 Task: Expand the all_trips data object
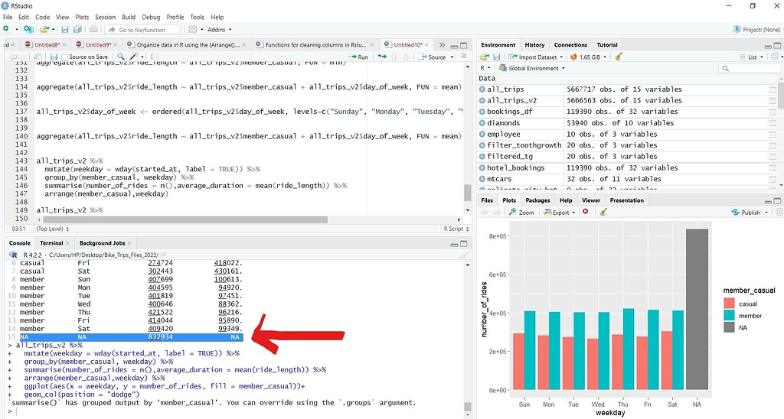point(482,89)
